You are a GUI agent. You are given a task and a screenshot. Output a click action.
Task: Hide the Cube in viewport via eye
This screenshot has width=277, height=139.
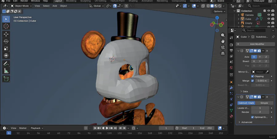269,19
